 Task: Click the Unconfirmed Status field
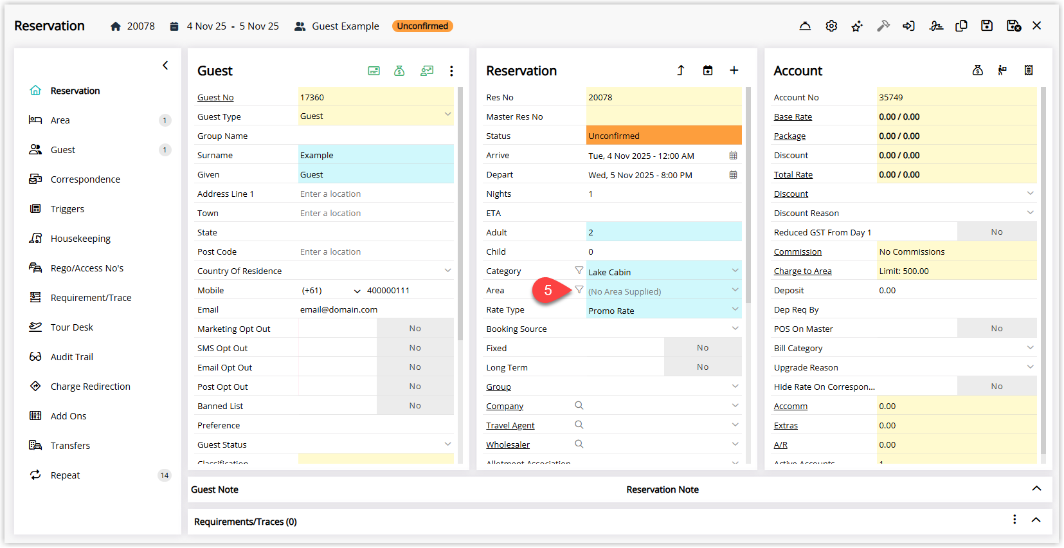[663, 136]
